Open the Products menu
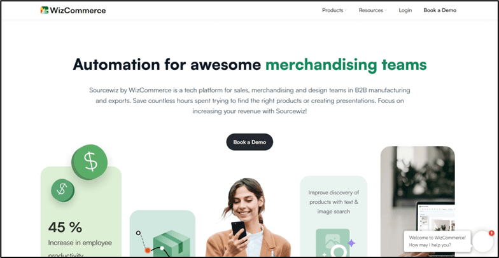 point(332,10)
